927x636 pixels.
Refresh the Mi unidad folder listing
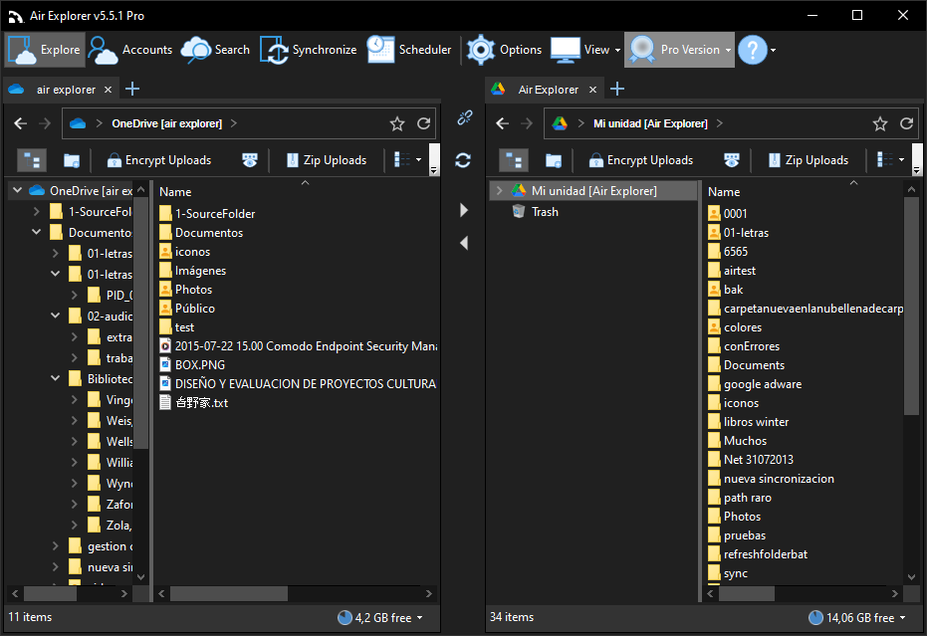[x=906, y=123]
